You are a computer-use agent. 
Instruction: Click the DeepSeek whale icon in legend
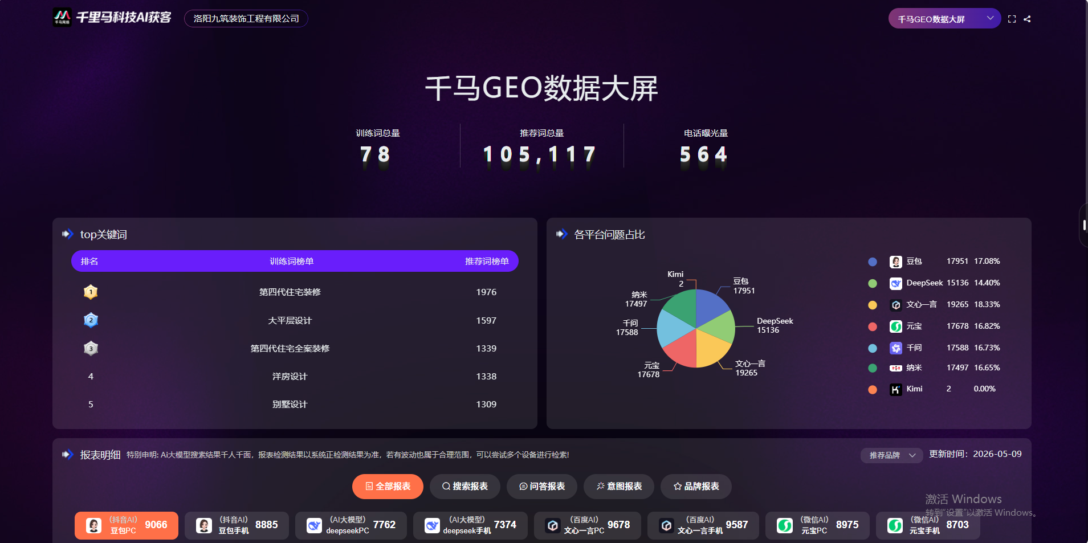tap(896, 283)
